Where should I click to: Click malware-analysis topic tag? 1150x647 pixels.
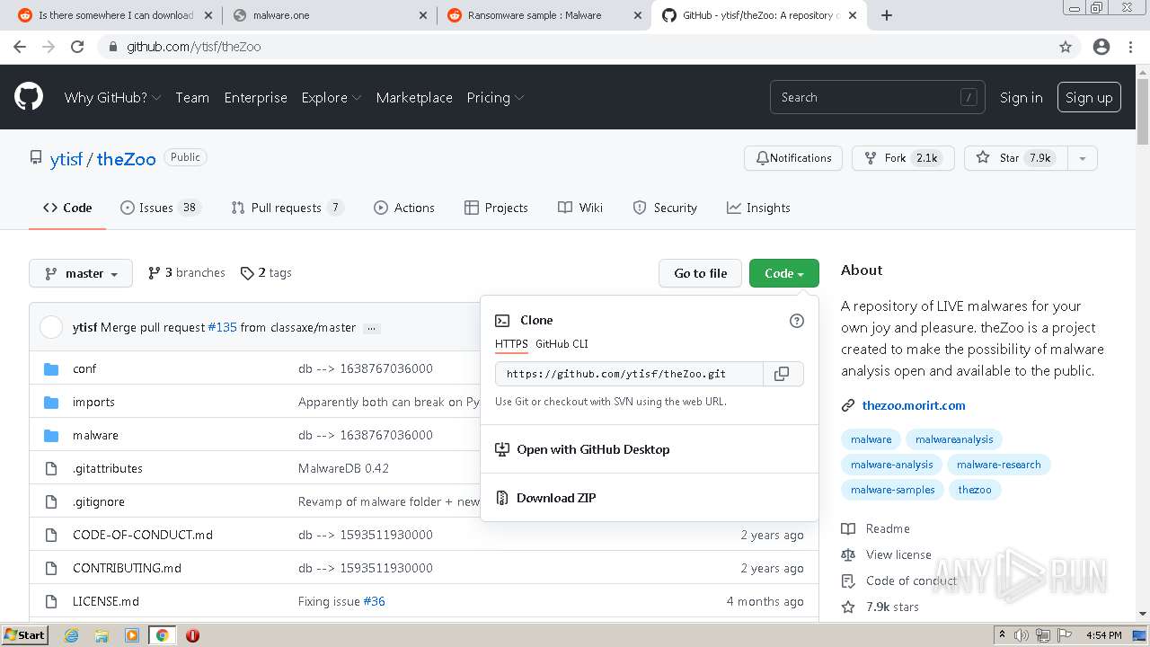(x=891, y=465)
